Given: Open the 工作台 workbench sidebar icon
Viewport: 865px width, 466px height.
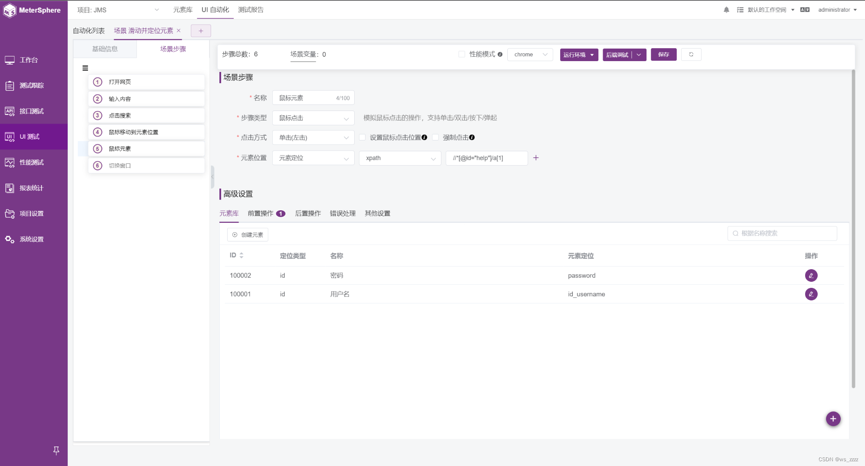Looking at the screenshot, I should (10, 60).
